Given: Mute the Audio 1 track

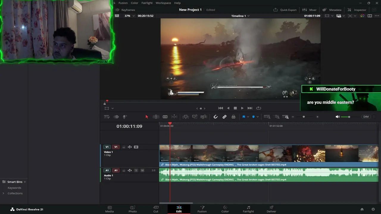Looking at the screenshot, I should [x=142, y=170].
